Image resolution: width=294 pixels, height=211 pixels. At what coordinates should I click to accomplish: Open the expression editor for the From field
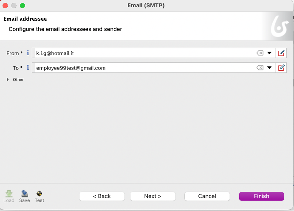[x=281, y=53]
